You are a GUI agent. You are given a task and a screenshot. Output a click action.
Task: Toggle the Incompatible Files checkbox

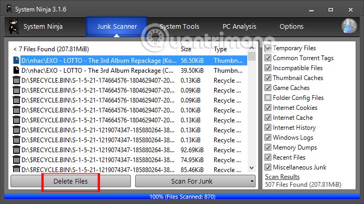[x=268, y=68]
